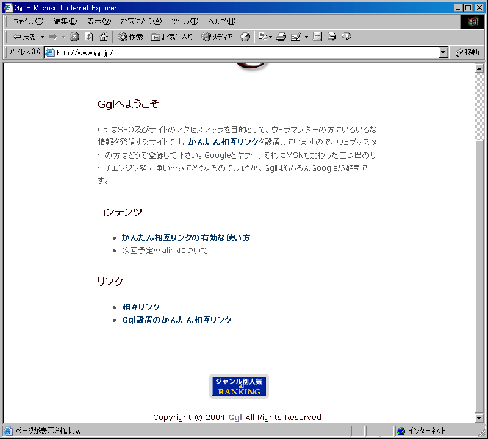Image resolution: width=488 pixels, height=439 pixels.
Task: Open the Back button history dropdown arrow
Action: click(42, 37)
